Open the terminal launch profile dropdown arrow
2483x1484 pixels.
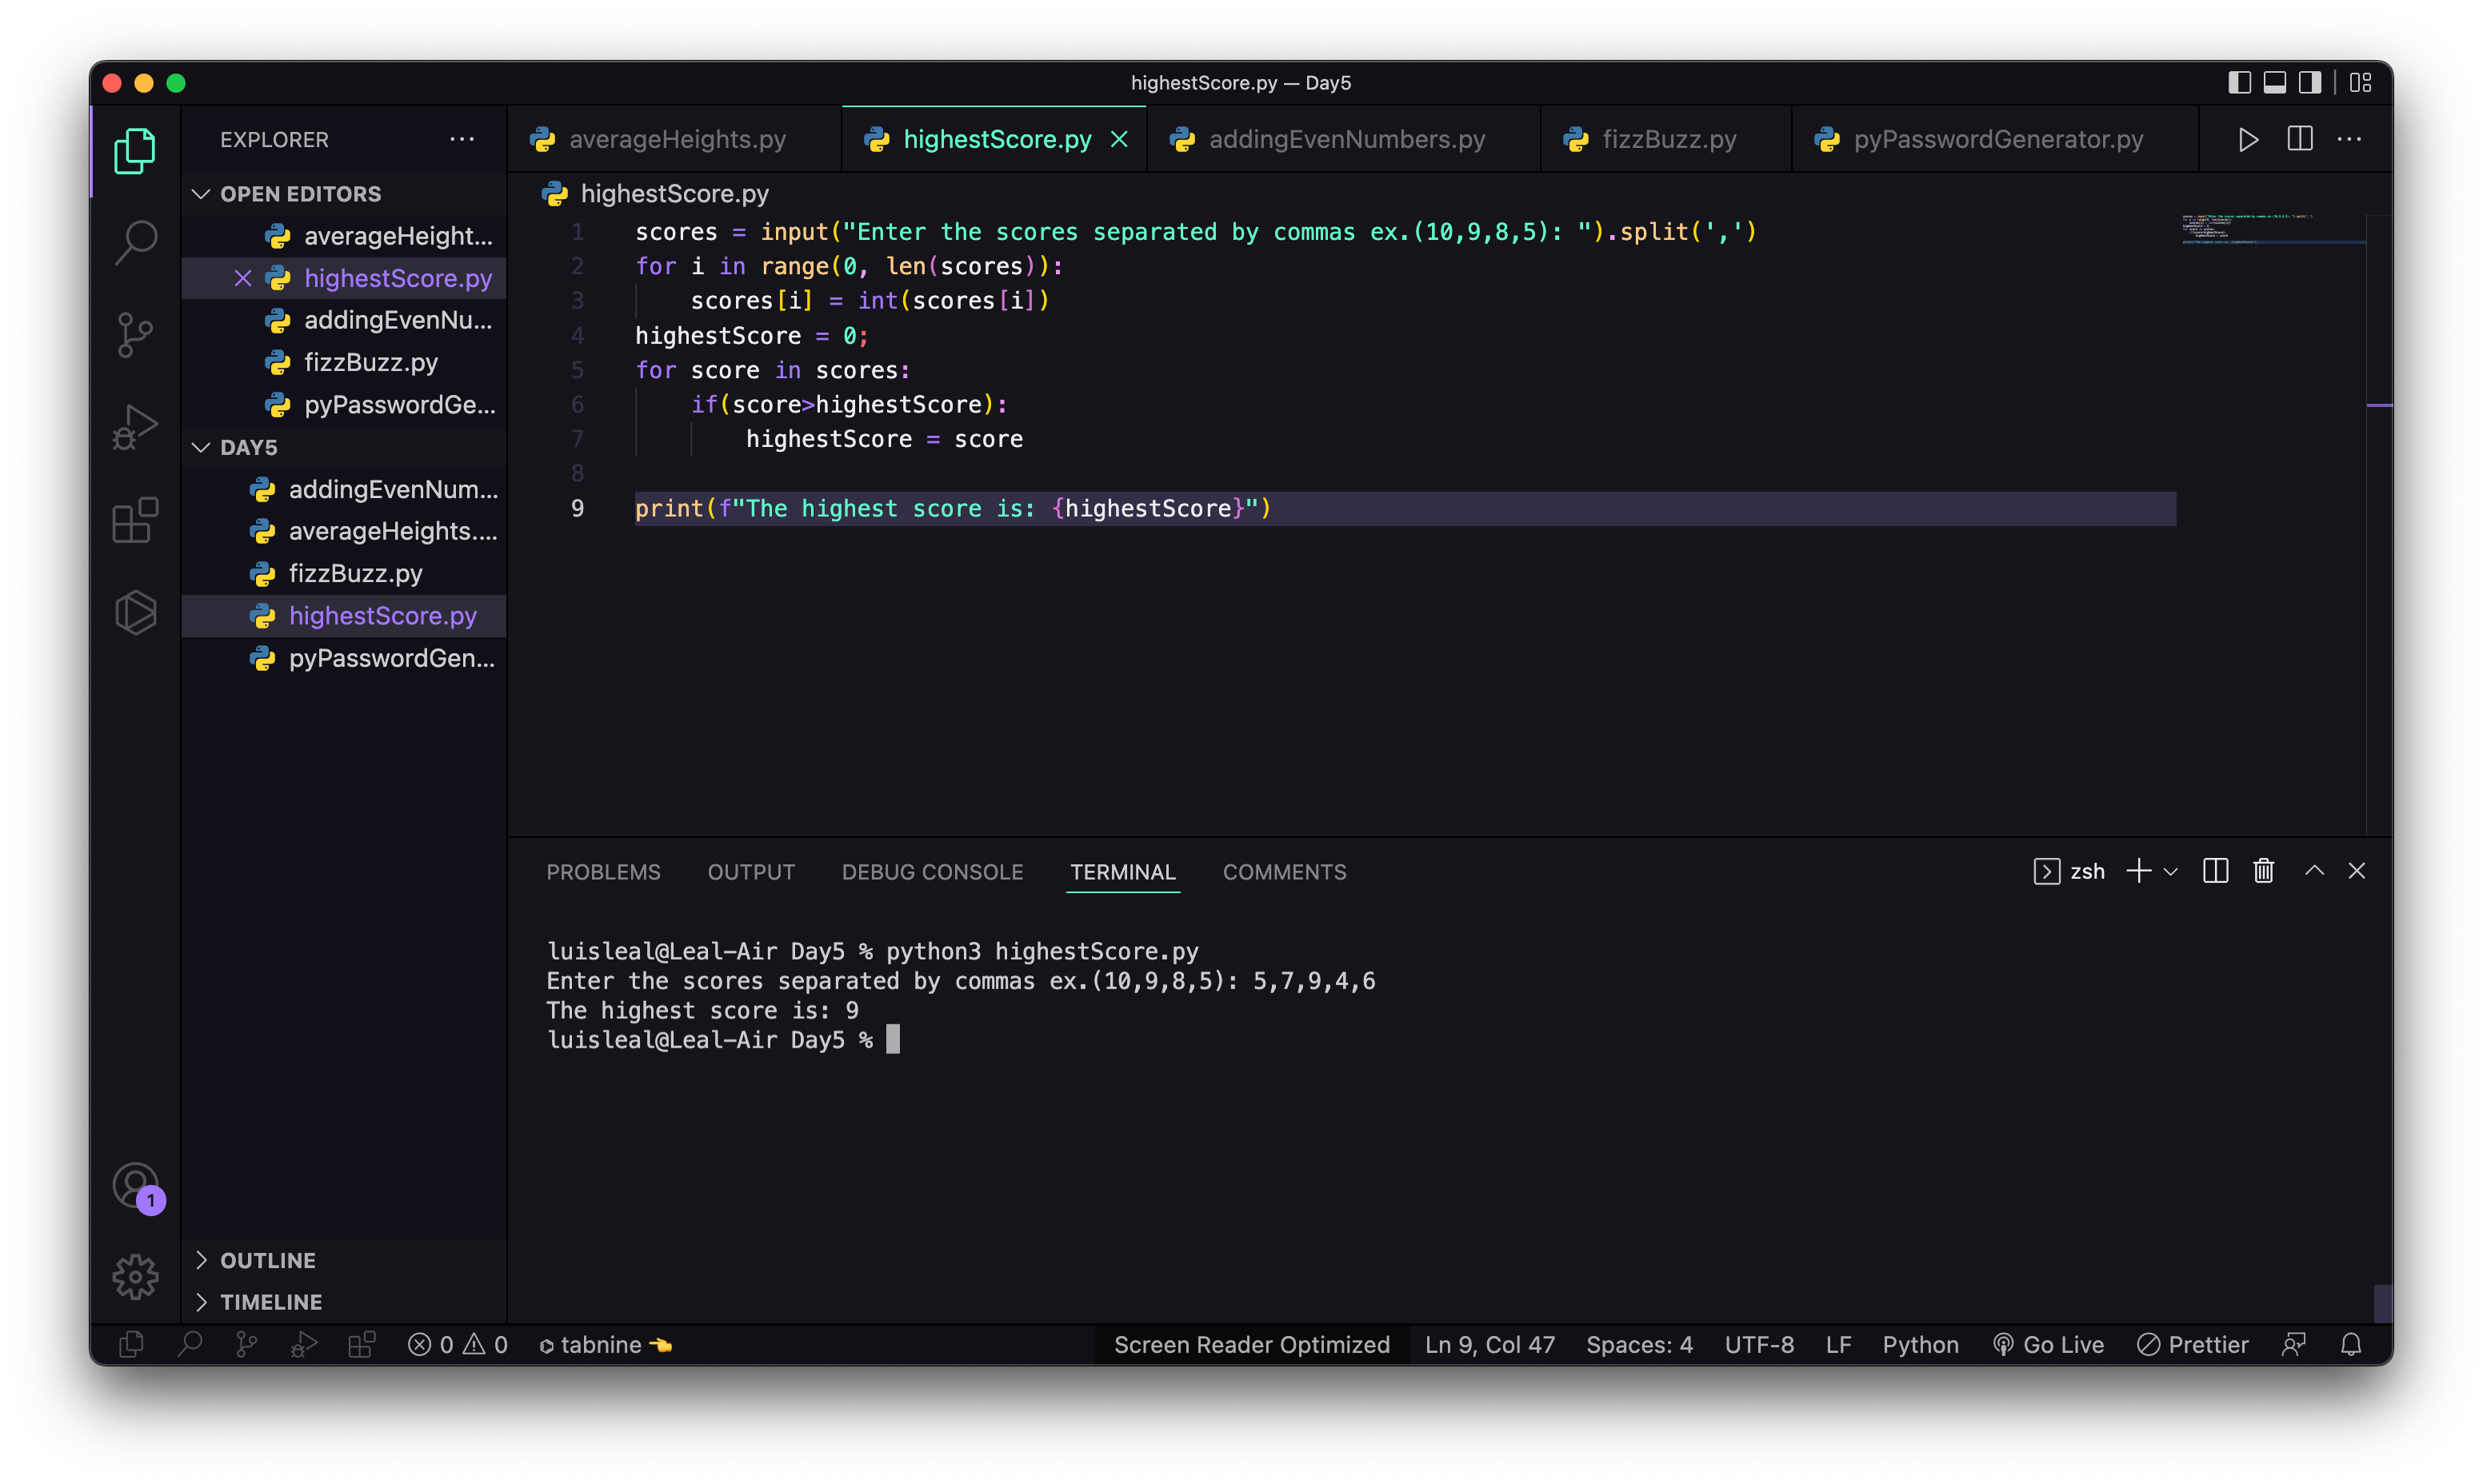coord(2170,872)
